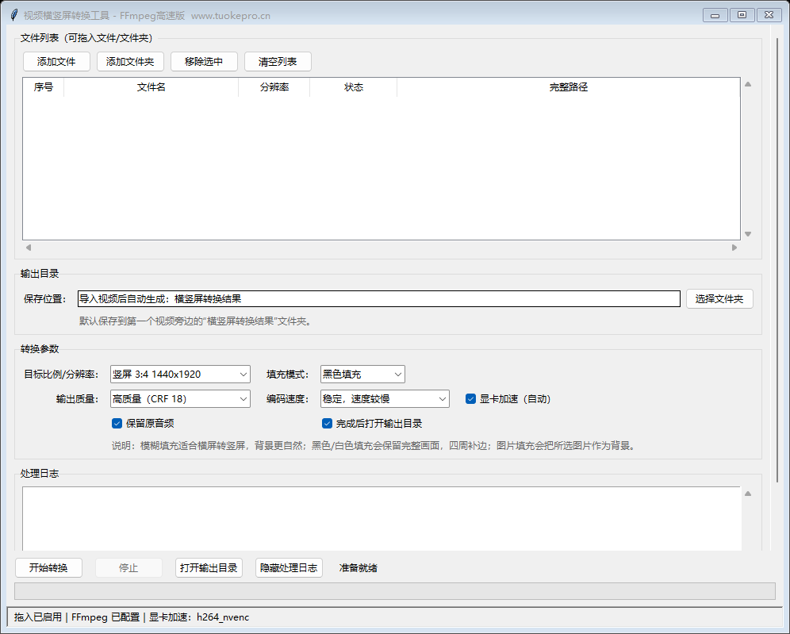
Task: Maximize the converter window
Action: coord(742,15)
